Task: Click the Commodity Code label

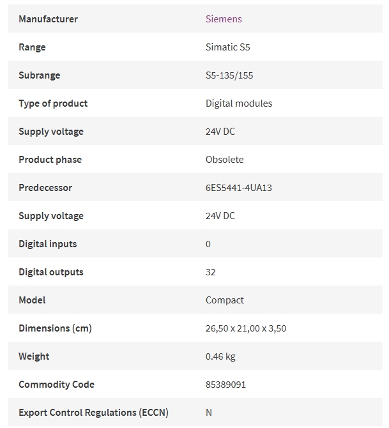Action: 56,385
